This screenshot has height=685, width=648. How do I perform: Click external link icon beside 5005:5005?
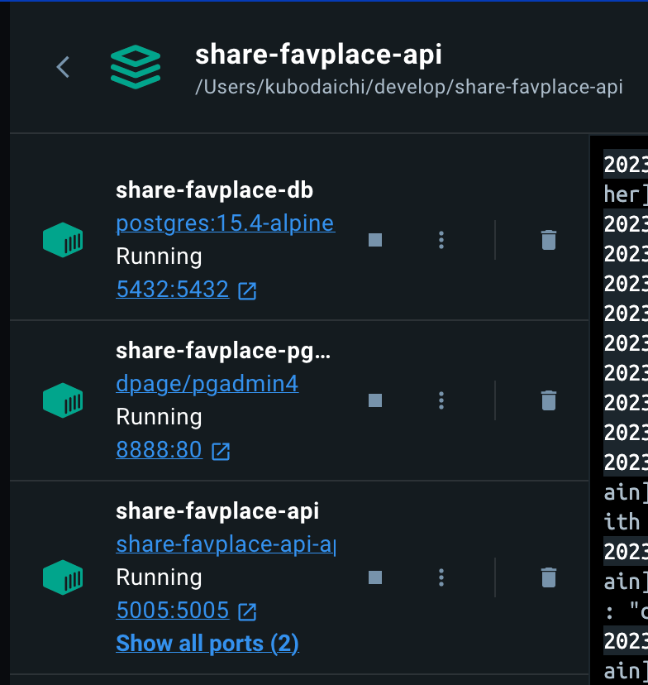click(x=247, y=611)
